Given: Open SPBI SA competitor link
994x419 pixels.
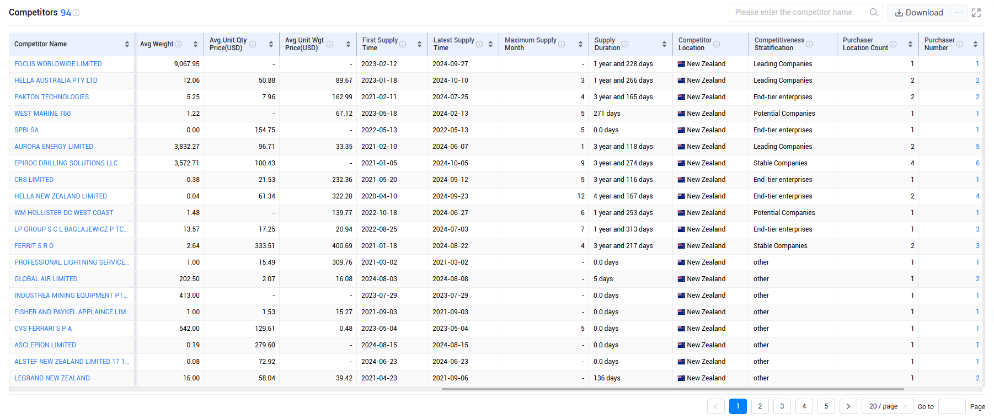Looking at the screenshot, I should 26,130.
